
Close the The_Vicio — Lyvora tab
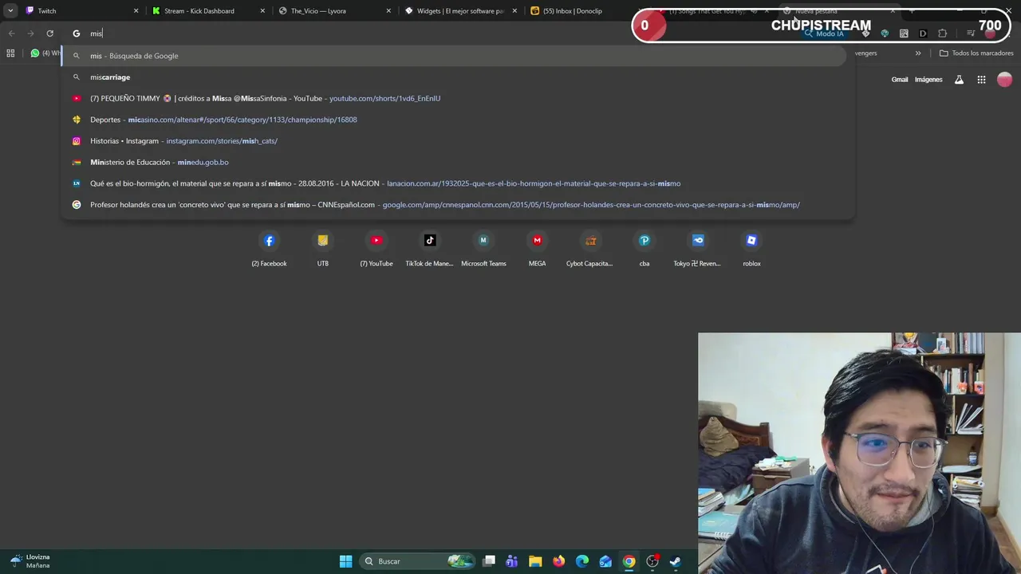[x=389, y=11]
